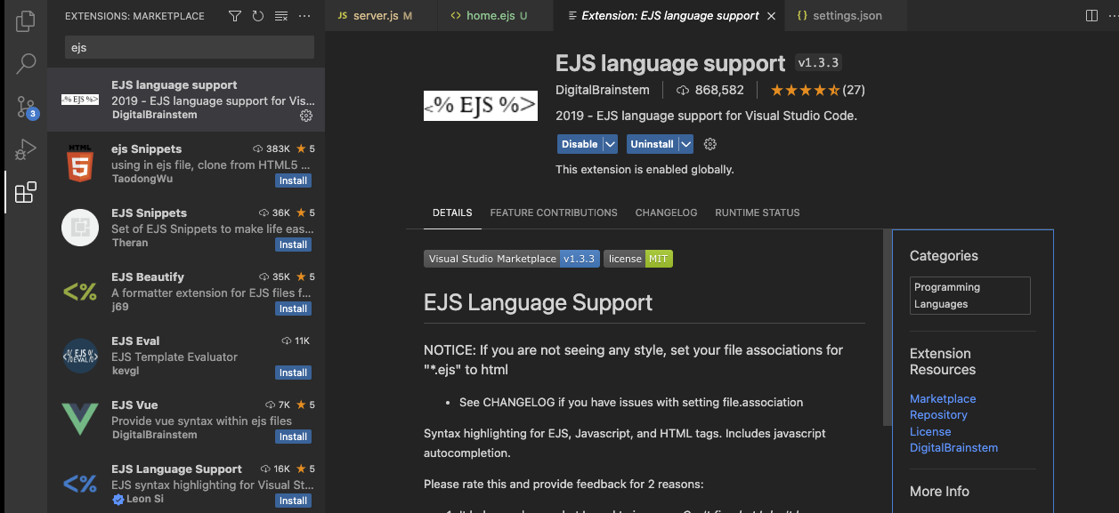Open the Repository resource link
Image resolution: width=1119 pixels, height=513 pixels.
(x=938, y=415)
